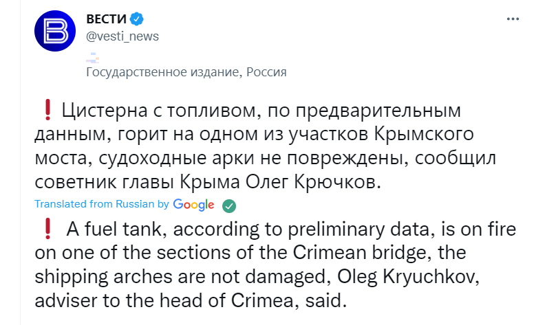Screen dimensions: 534x325
Task: Click the Государственное издание, Россия label
Action: 186,71
